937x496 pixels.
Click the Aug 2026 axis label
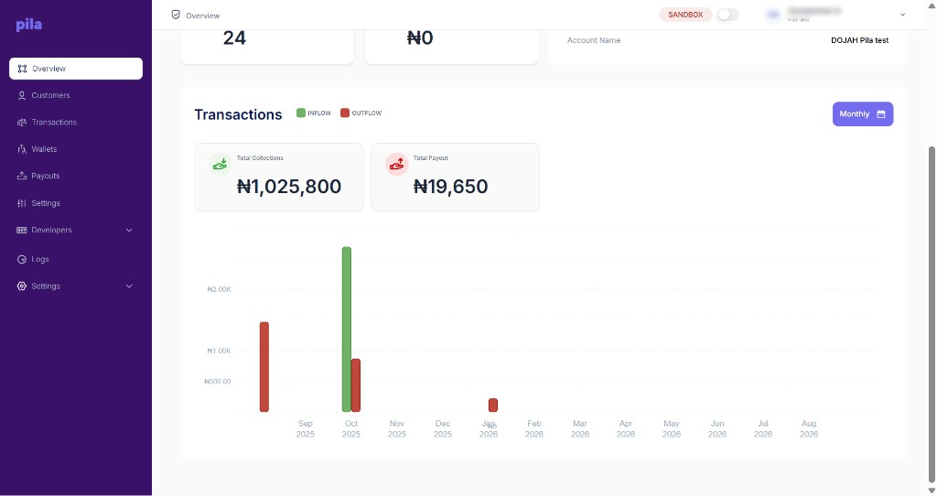pyautogui.click(x=809, y=429)
